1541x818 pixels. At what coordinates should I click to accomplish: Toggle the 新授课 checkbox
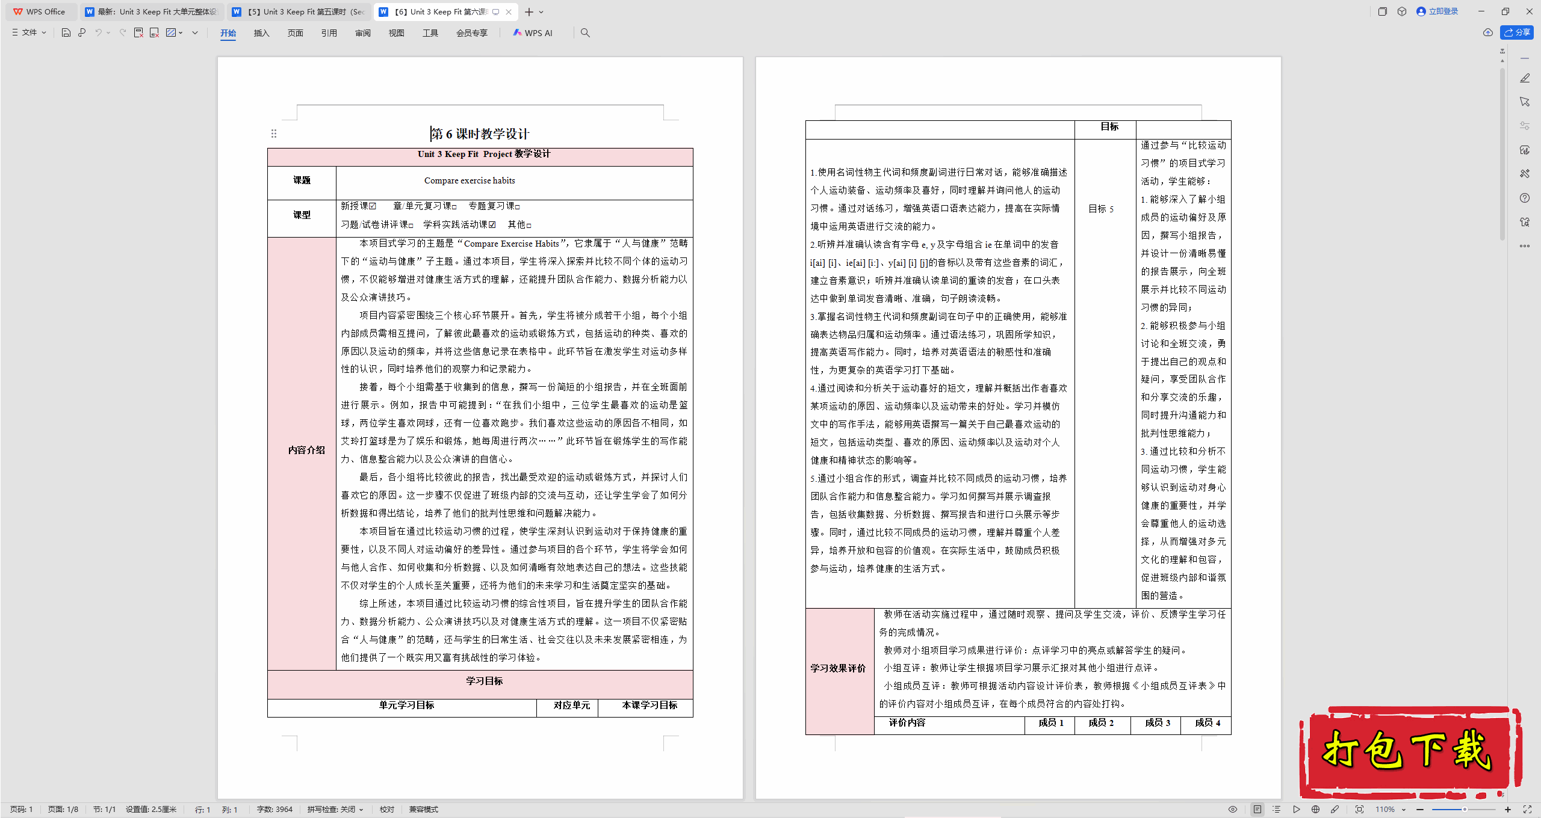pos(373,206)
